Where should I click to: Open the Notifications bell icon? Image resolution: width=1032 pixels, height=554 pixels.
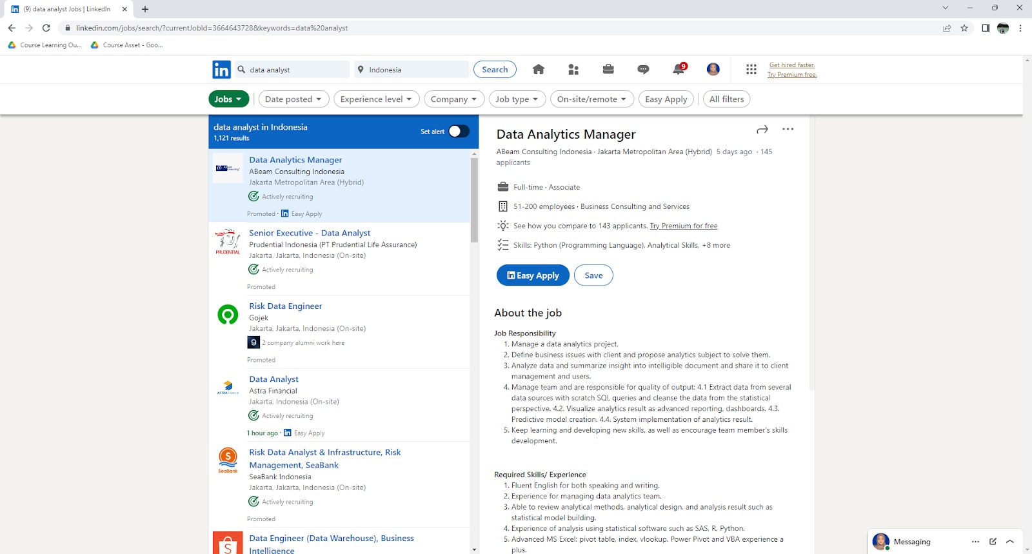[x=679, y=69]
